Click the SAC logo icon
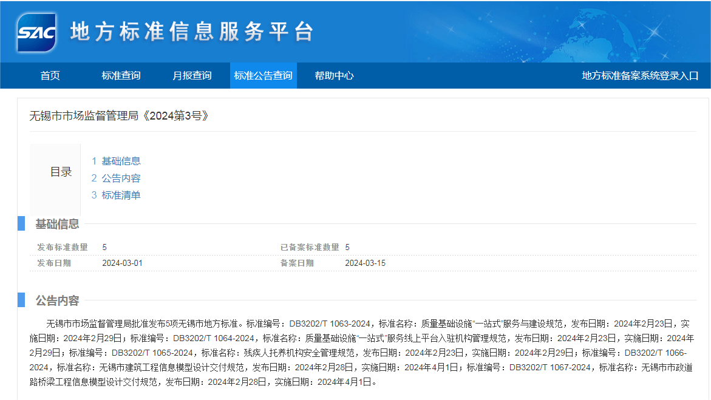Screen dimensions: 711x400 [36, 32]
